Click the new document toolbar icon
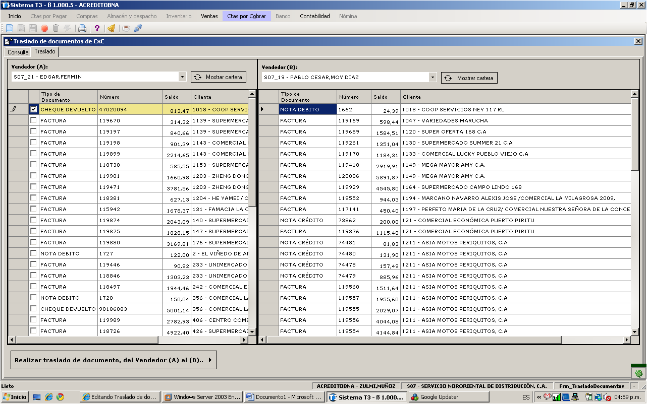 [10, 28]
